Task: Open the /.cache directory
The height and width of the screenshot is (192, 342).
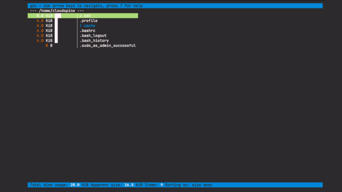Action: point(87,26)
